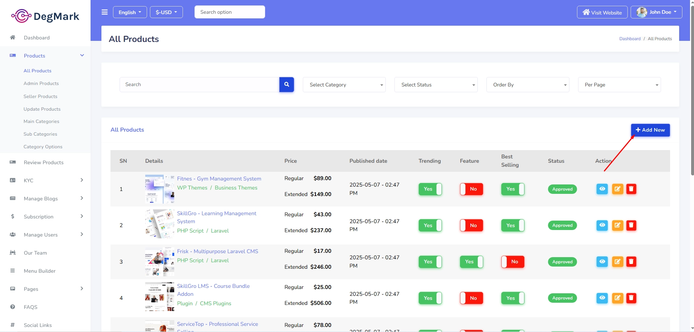The image size is (694, 332).
Task: Click the Search option field in header
Action: click(230, 12)
